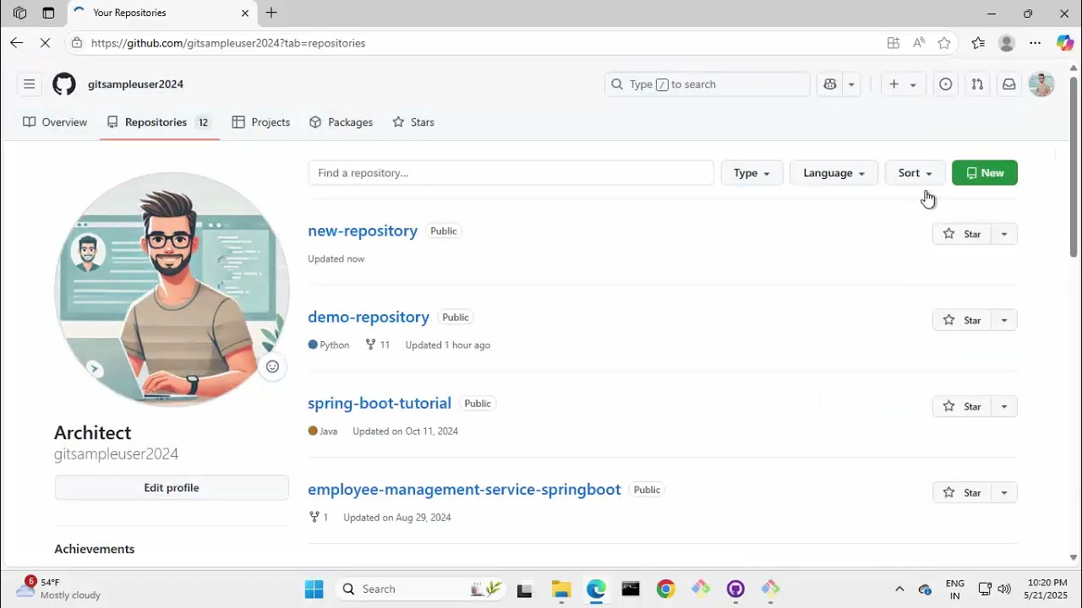Star the demo-repository repo
Viewport: 1082px width, 608px height.
pos(962,320)
